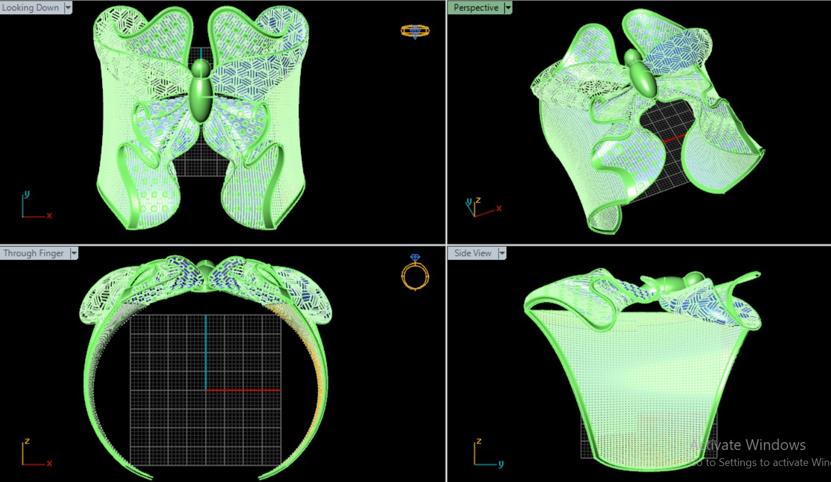Activate the Looking Down viewport title
Screen dimensions: 831x482
coord(31,8)
